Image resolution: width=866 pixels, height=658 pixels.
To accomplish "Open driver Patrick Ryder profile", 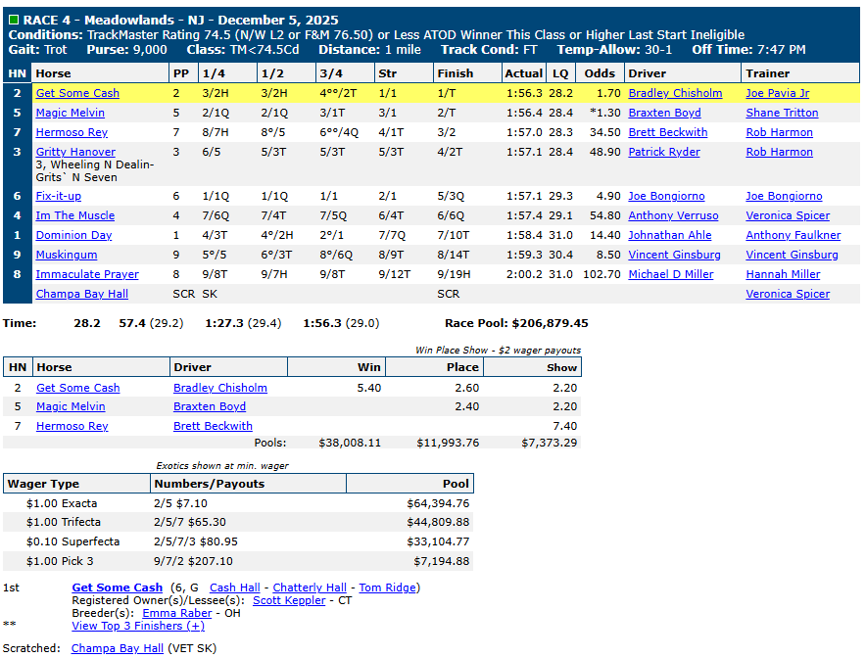I will (x=664, y=152).
